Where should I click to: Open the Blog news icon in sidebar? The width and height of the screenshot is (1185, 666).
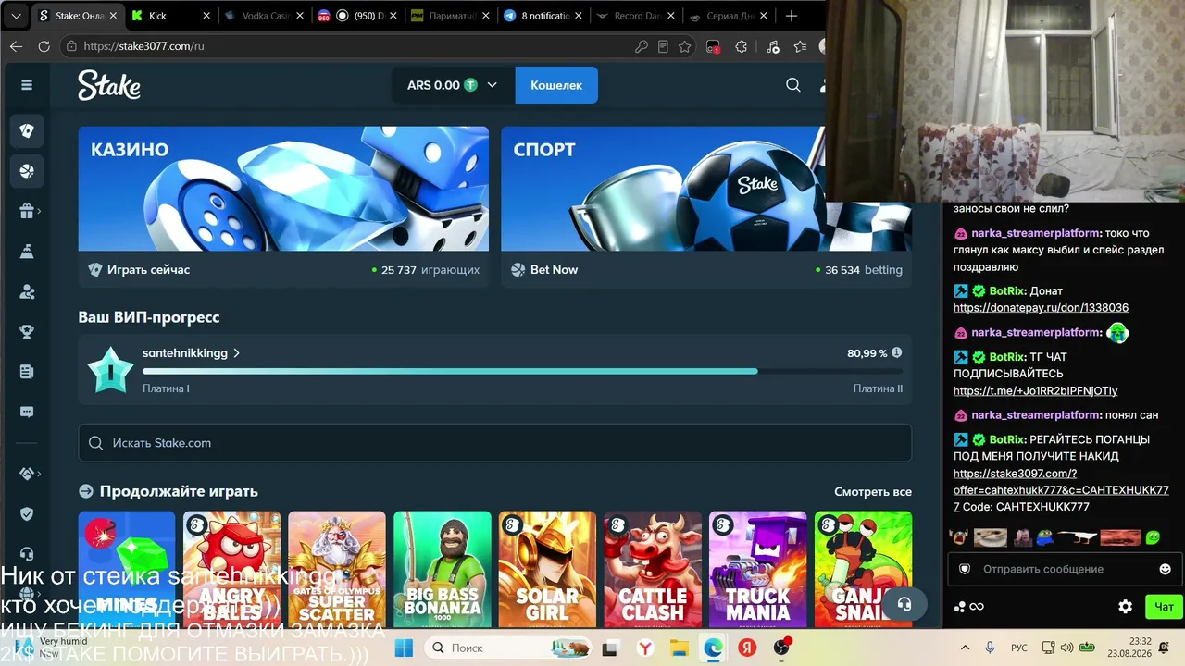point(27,372)
